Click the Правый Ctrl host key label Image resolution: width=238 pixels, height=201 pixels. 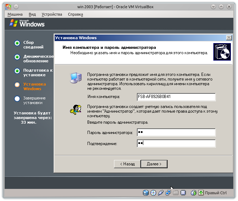(216, 193)
